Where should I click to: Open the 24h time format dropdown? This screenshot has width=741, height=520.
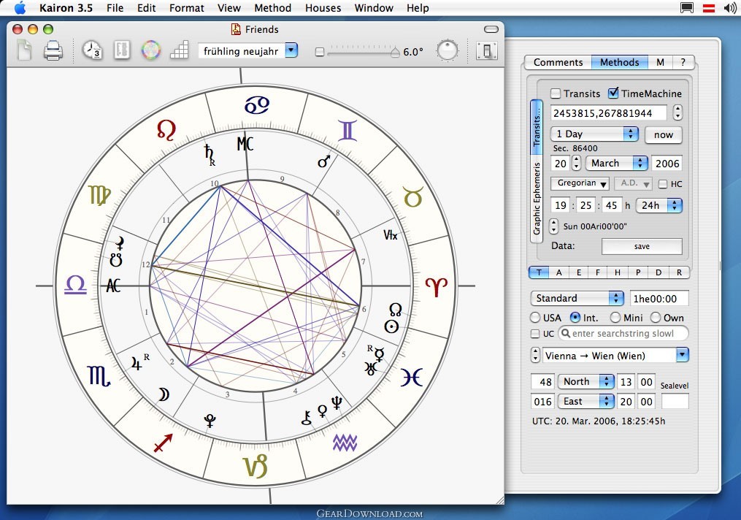(x=659, y=206)
